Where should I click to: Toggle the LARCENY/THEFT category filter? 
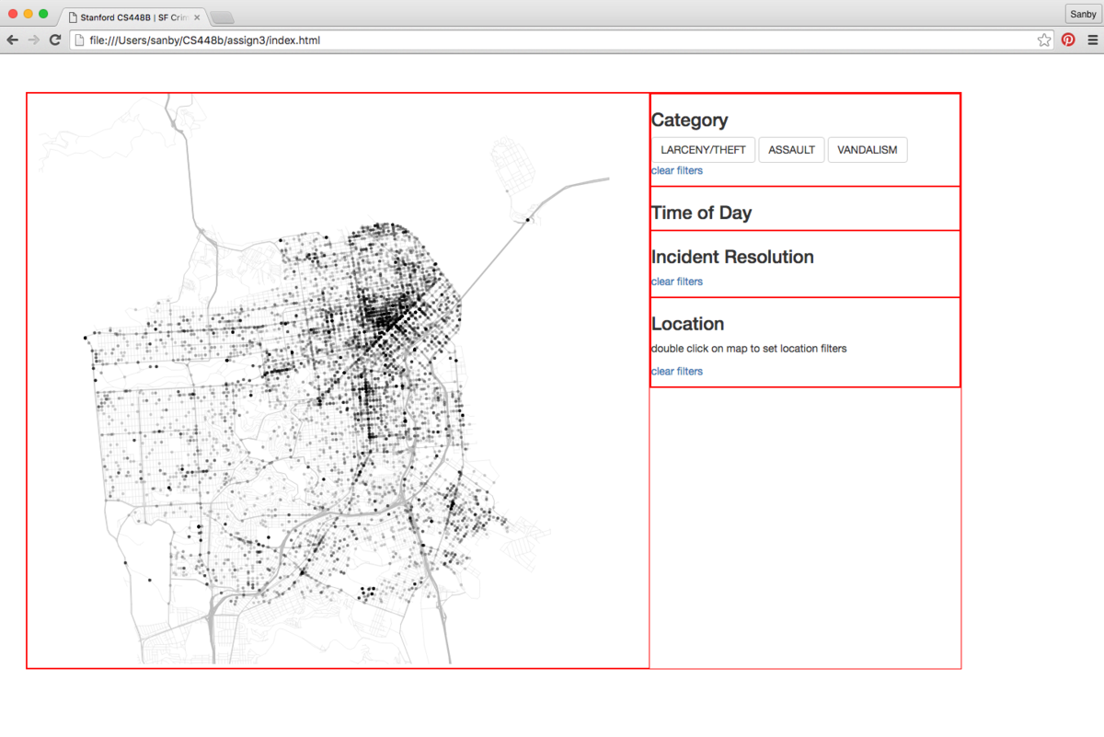[703, 150]
